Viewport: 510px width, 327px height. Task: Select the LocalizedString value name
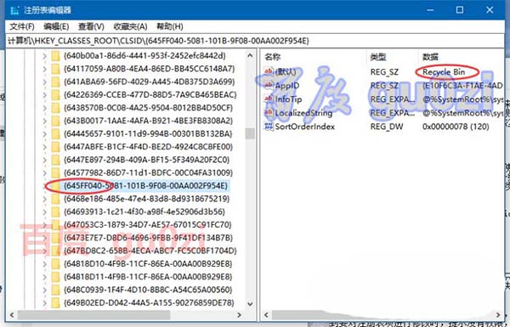[x=303, y=113]
